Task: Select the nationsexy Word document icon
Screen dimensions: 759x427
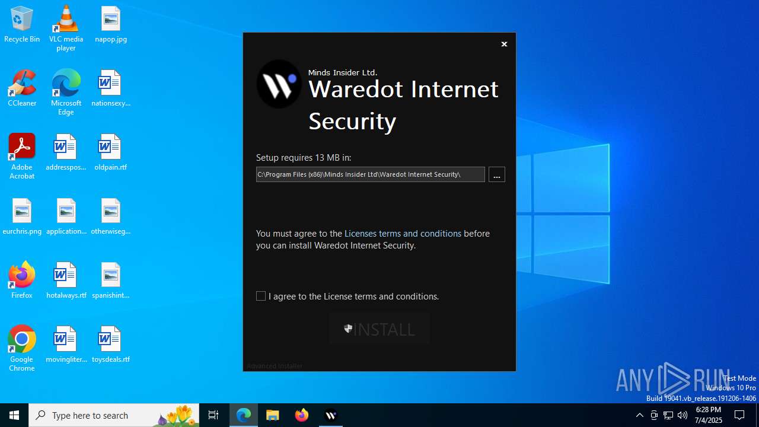Action: pyautogui.click(x=111, y=89)
